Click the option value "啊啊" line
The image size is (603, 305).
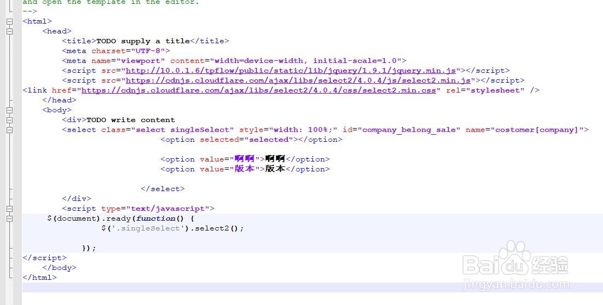(245, 159)
